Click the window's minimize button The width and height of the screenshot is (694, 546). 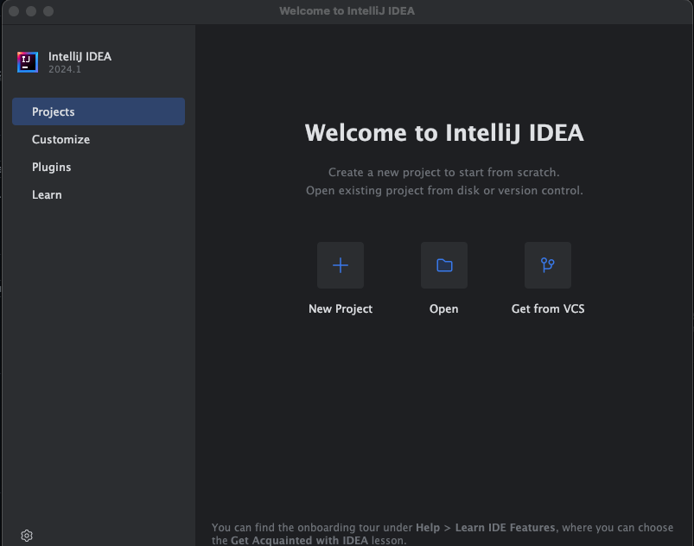(31, 11)
